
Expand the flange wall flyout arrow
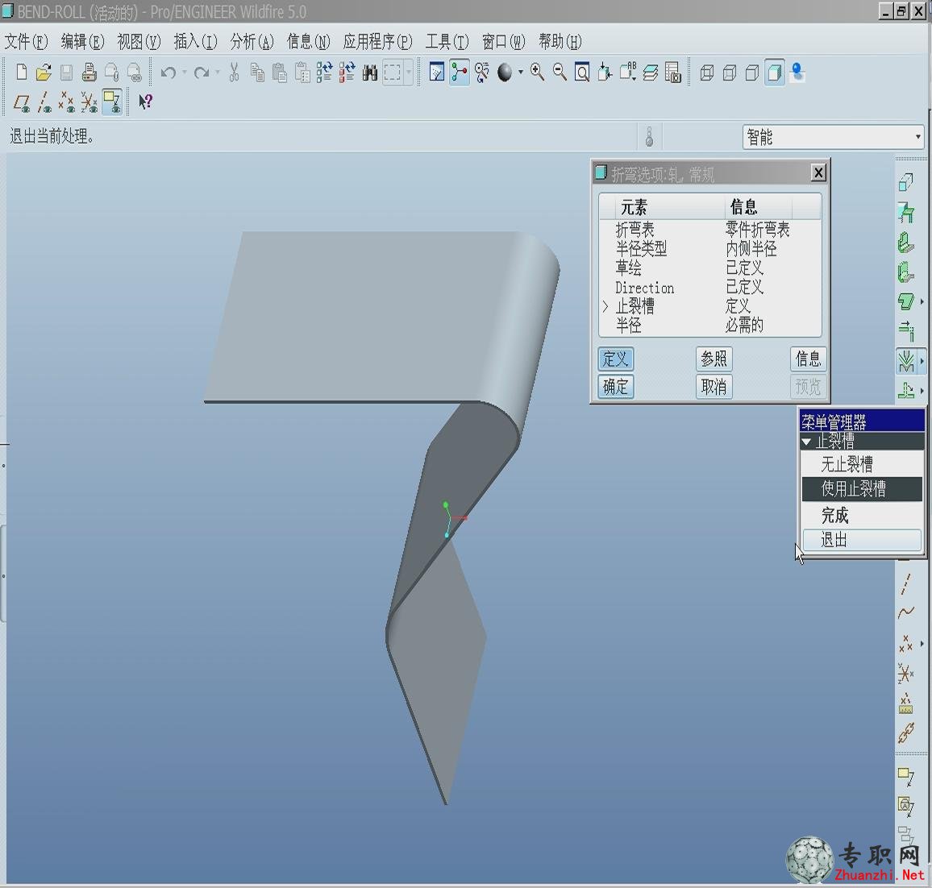pyautogui.click(x=922, y=301)
